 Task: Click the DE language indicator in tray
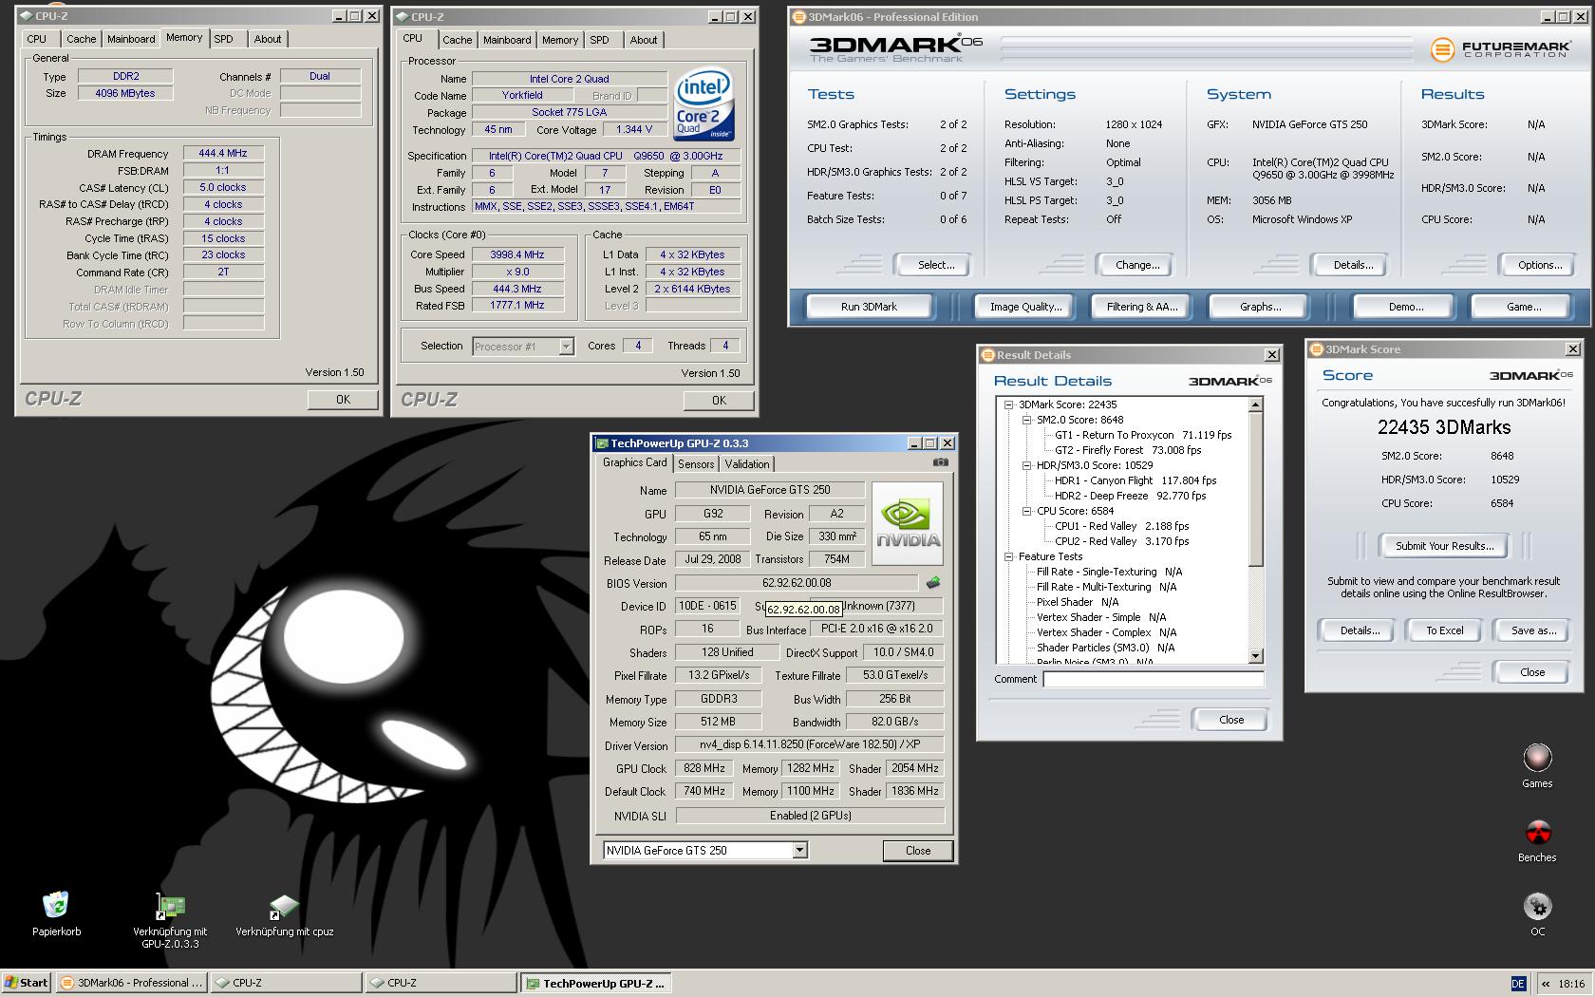click(1518, 984)
